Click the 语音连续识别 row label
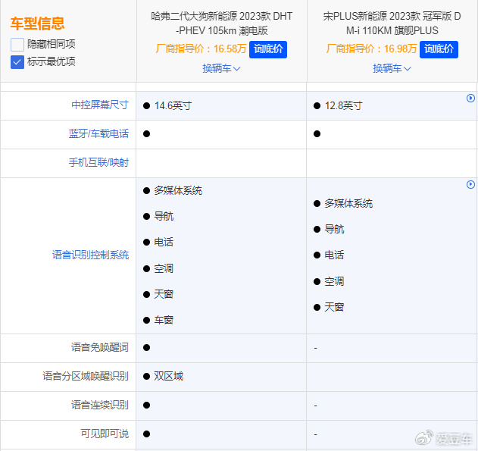Screen dimensions: 478x451 (x=100, y=405)
